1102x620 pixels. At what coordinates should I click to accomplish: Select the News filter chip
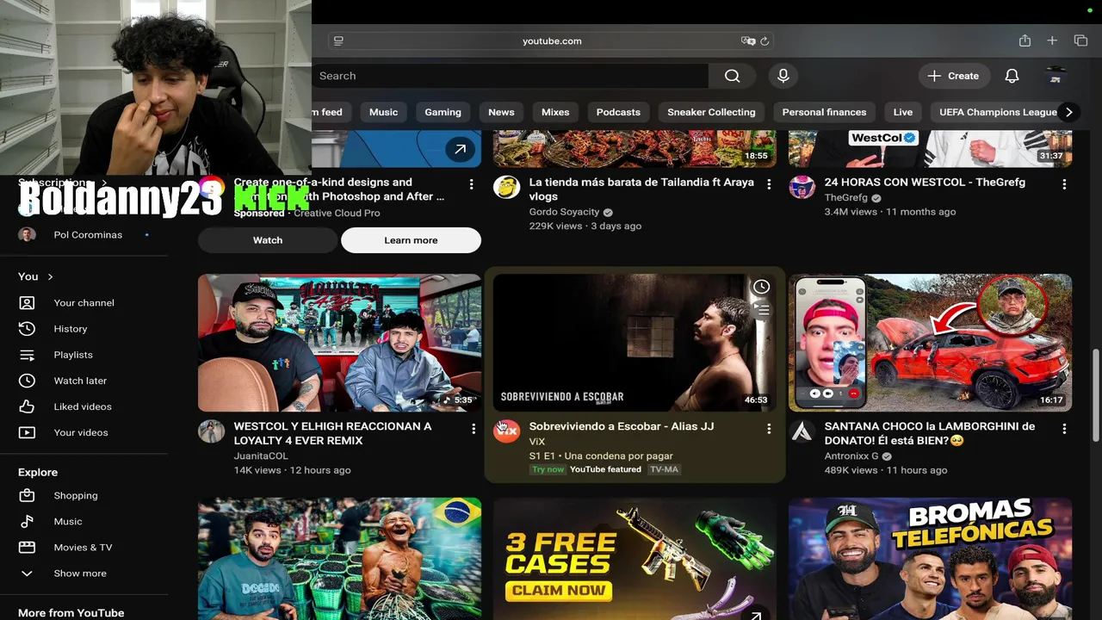coord(501,112)
